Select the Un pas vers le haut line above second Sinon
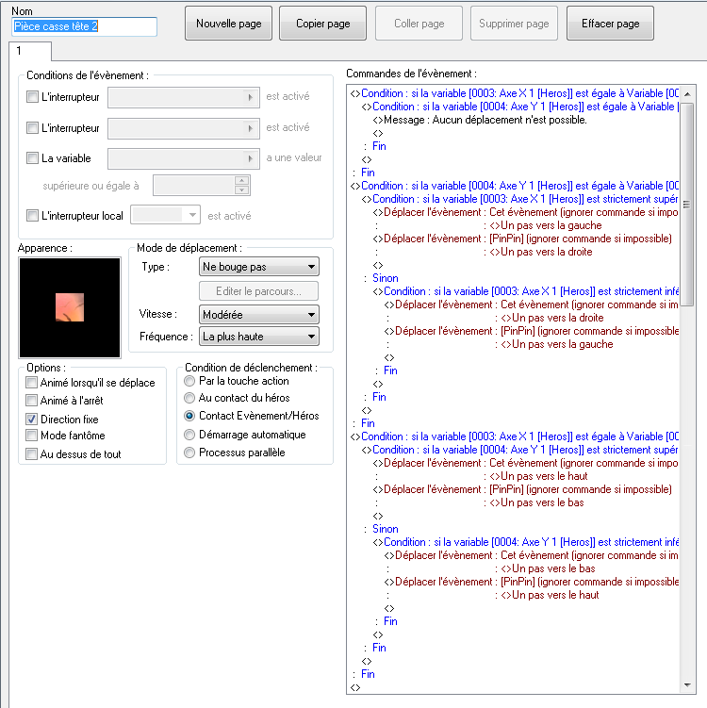 point(538,476)
